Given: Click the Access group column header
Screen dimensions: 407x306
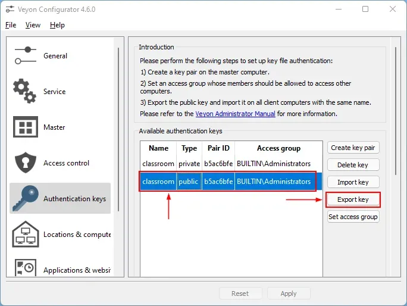Looking at the screenshot, I should click(x=278, y=148).
